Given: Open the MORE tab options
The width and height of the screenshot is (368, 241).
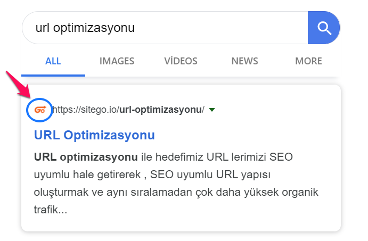Looking at the screenshot, I should pyautogui.click(x=308, y=61).
